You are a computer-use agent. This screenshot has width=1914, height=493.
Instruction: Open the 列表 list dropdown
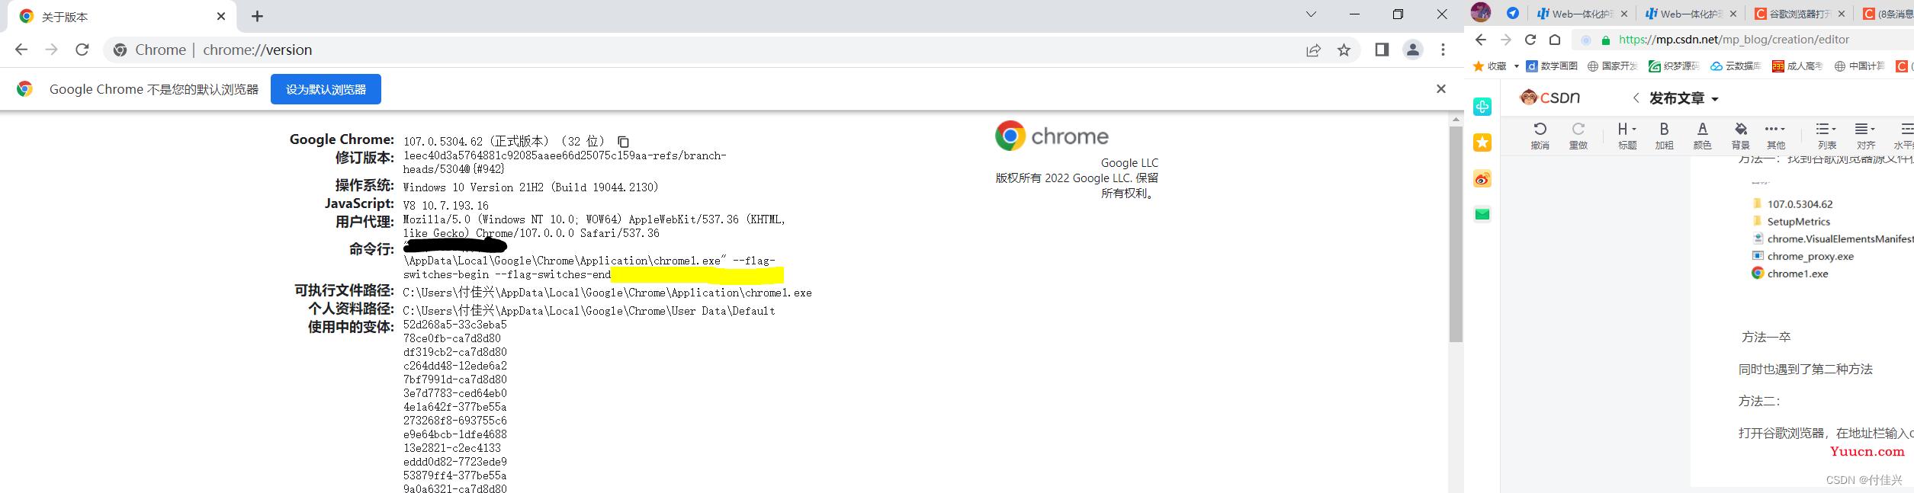click(x=1826, y=136)
